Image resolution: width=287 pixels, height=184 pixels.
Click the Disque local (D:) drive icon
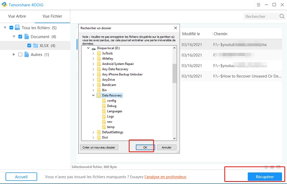coord(94,48)
